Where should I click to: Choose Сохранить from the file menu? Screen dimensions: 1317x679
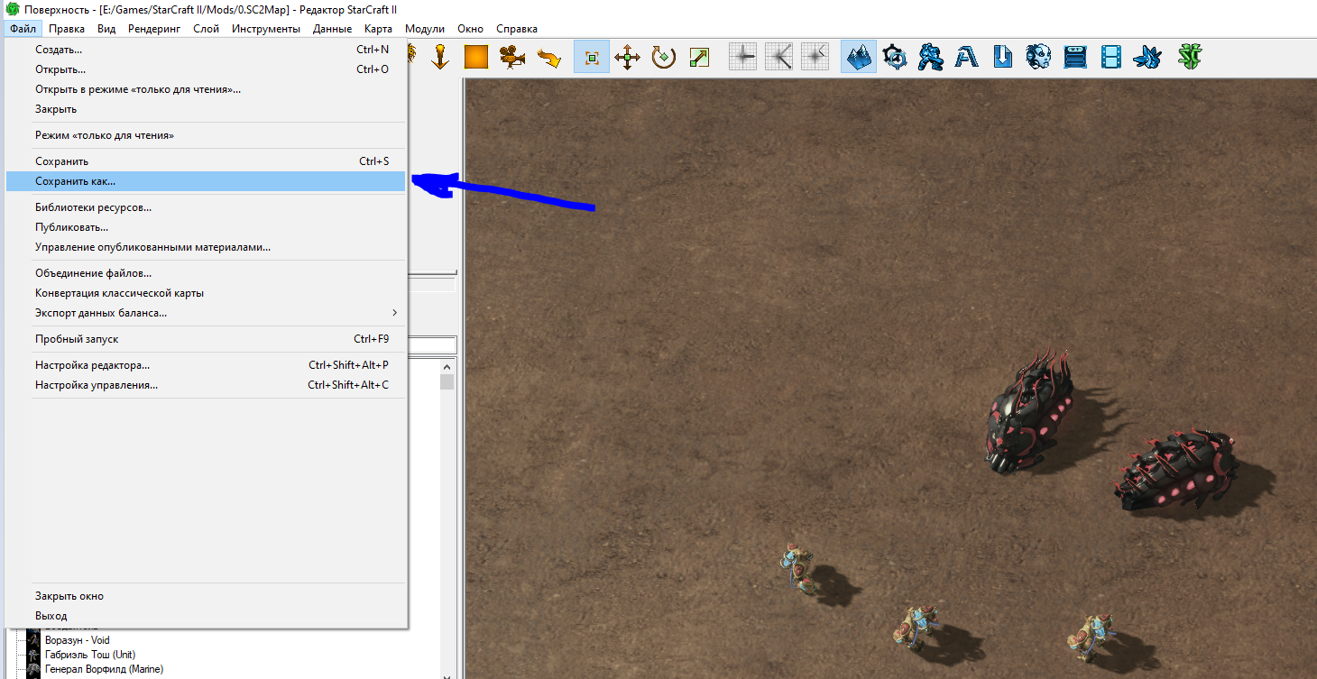[206, 161]
